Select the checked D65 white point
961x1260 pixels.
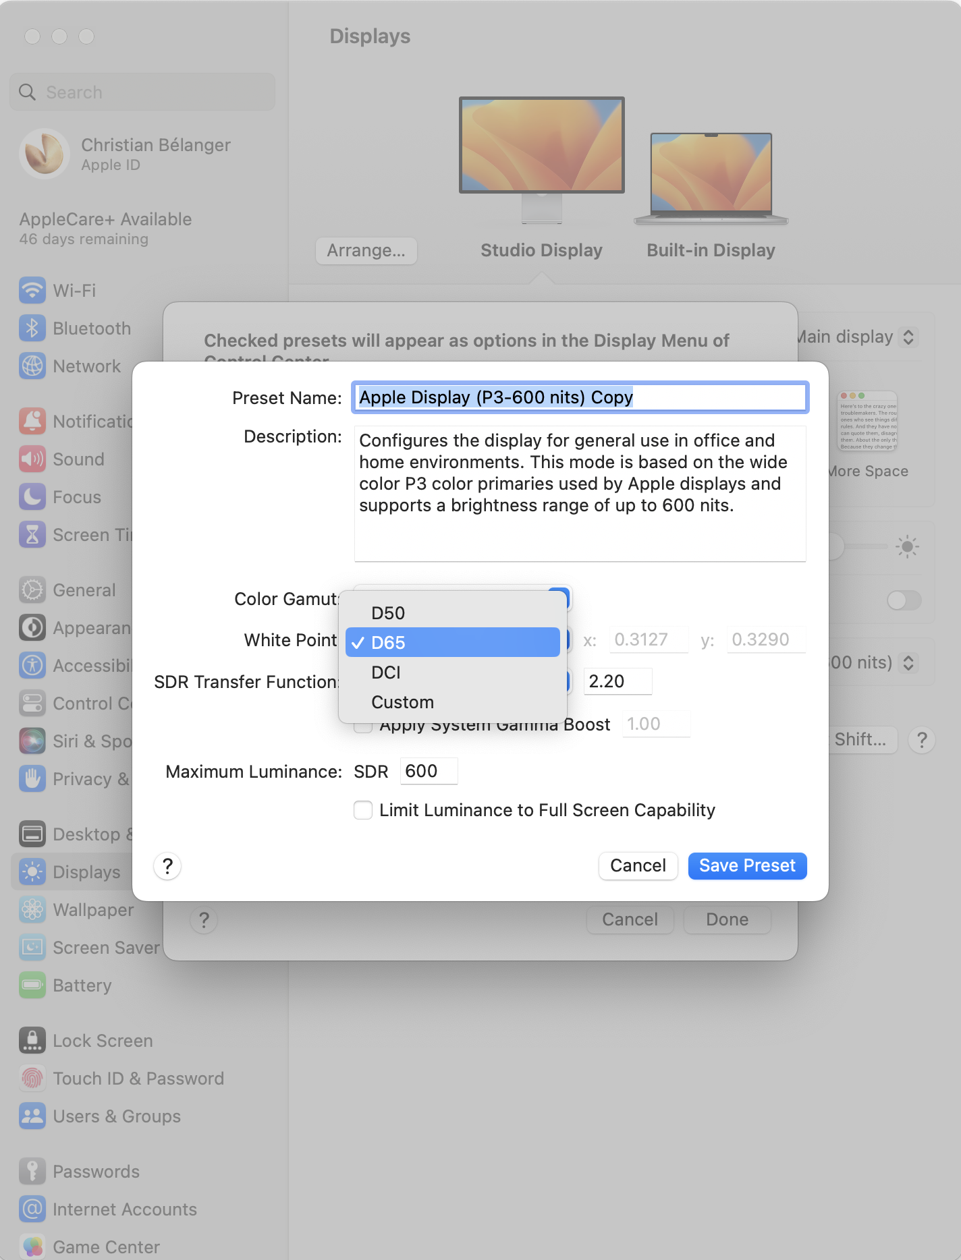pyautogui.click(x=452, y=642)
